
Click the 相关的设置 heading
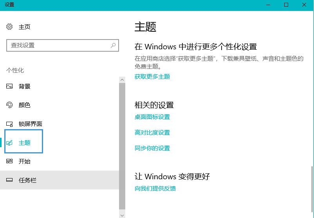(154, 105)
